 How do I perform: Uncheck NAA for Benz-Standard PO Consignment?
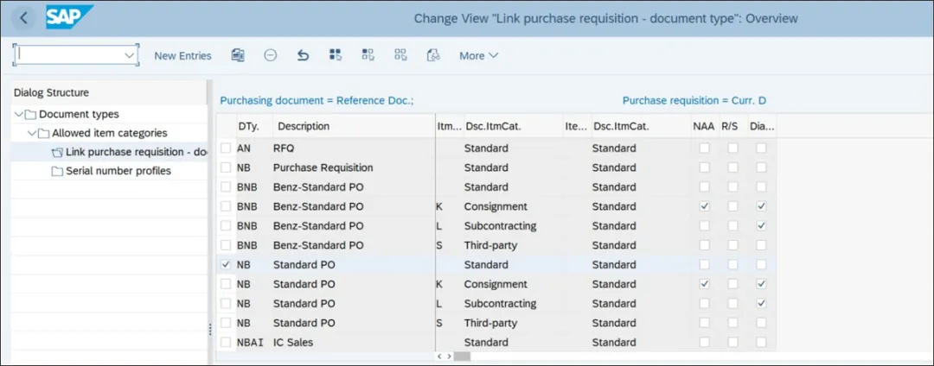pyautogui.click(x=704, y=206)
